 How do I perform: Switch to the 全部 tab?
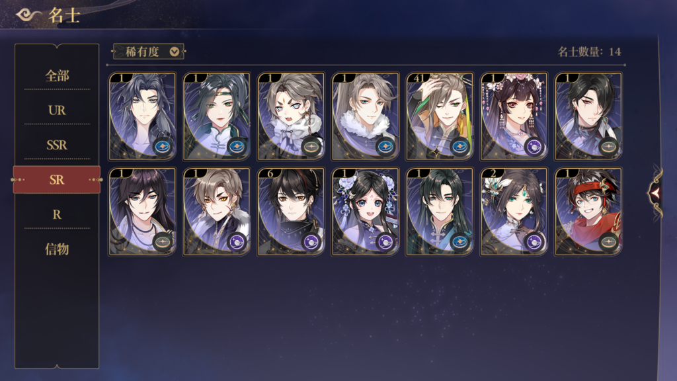[57, 76]
